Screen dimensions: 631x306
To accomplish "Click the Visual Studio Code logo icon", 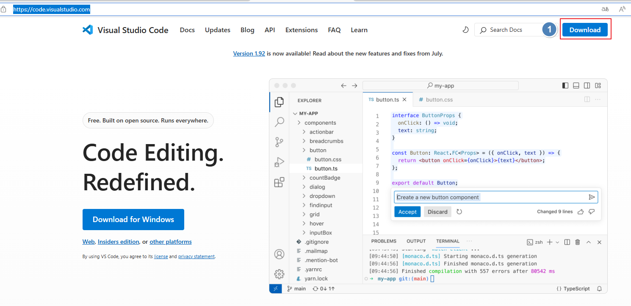I will coord(87,30).
